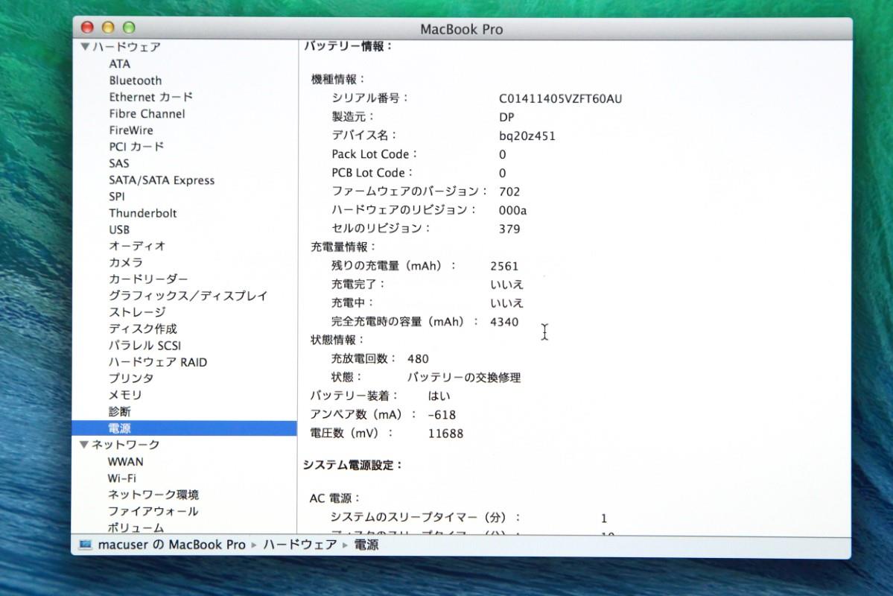Click the バッテリー装着 value はい

(x=439, y=396)
